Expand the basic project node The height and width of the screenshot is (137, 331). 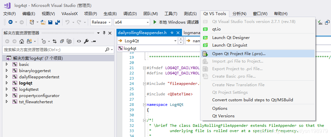click(x=7, y=64)
